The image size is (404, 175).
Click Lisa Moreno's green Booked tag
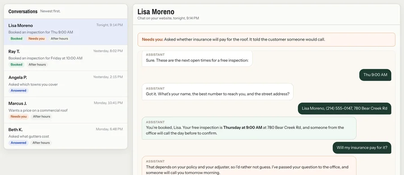coord(17,38)
